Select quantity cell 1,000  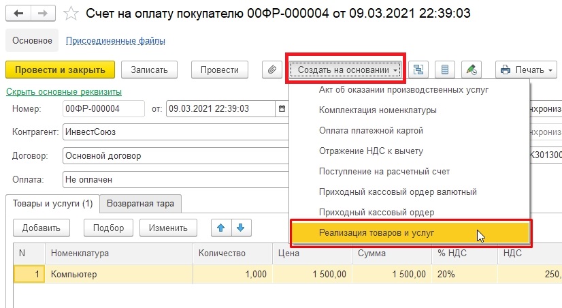pos(233,274)
